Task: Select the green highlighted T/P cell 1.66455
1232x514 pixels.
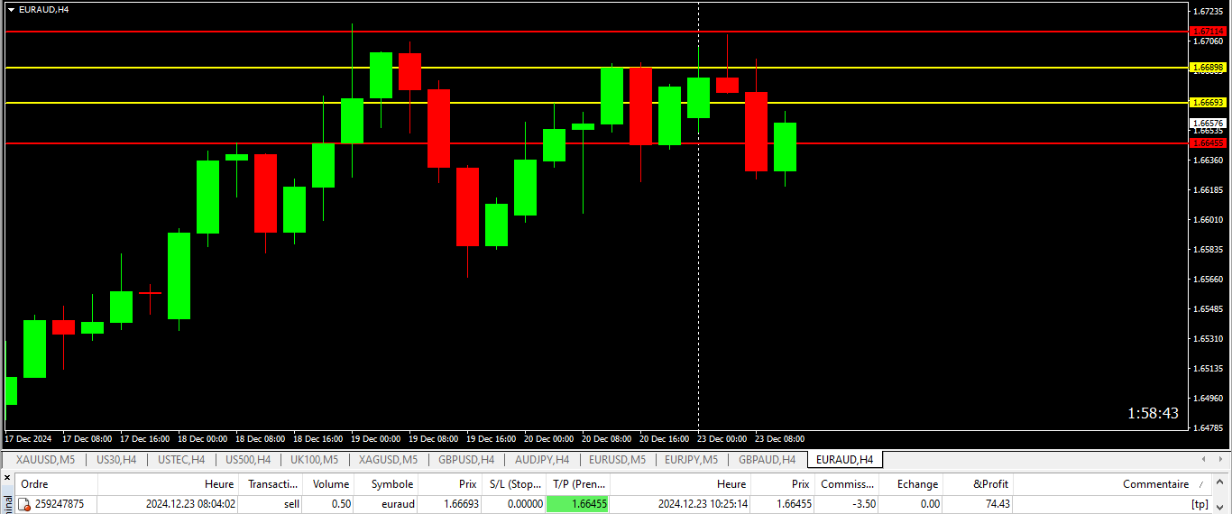Action: coord(577,504)
